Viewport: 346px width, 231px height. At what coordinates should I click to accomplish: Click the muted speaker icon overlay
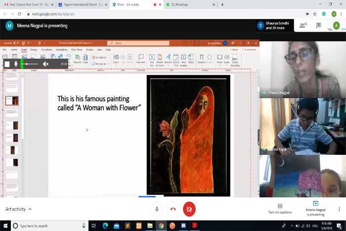[45, 64]
